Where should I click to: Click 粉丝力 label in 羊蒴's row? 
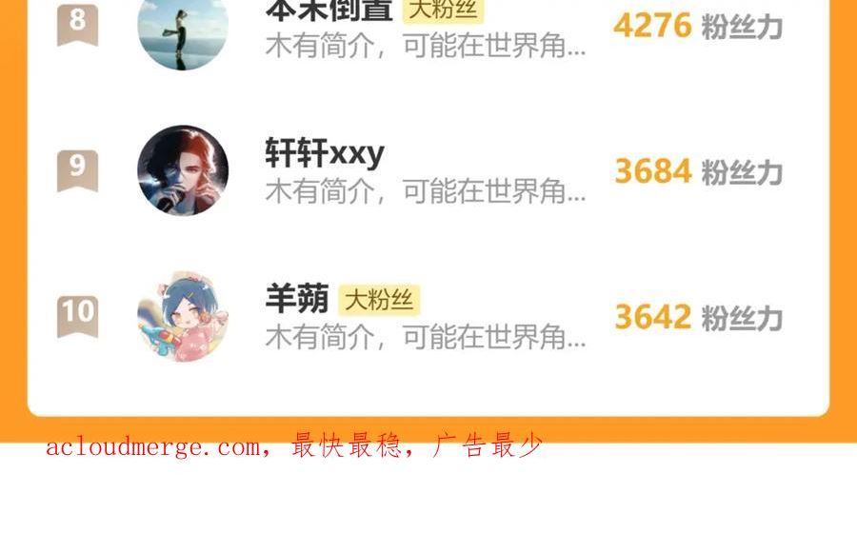[742, 318]
